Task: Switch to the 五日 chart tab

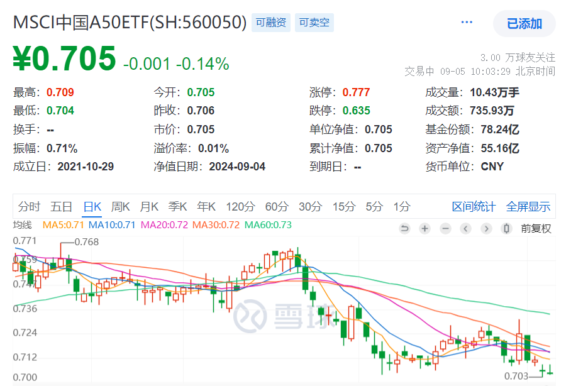Action: (x=61, y=207)
